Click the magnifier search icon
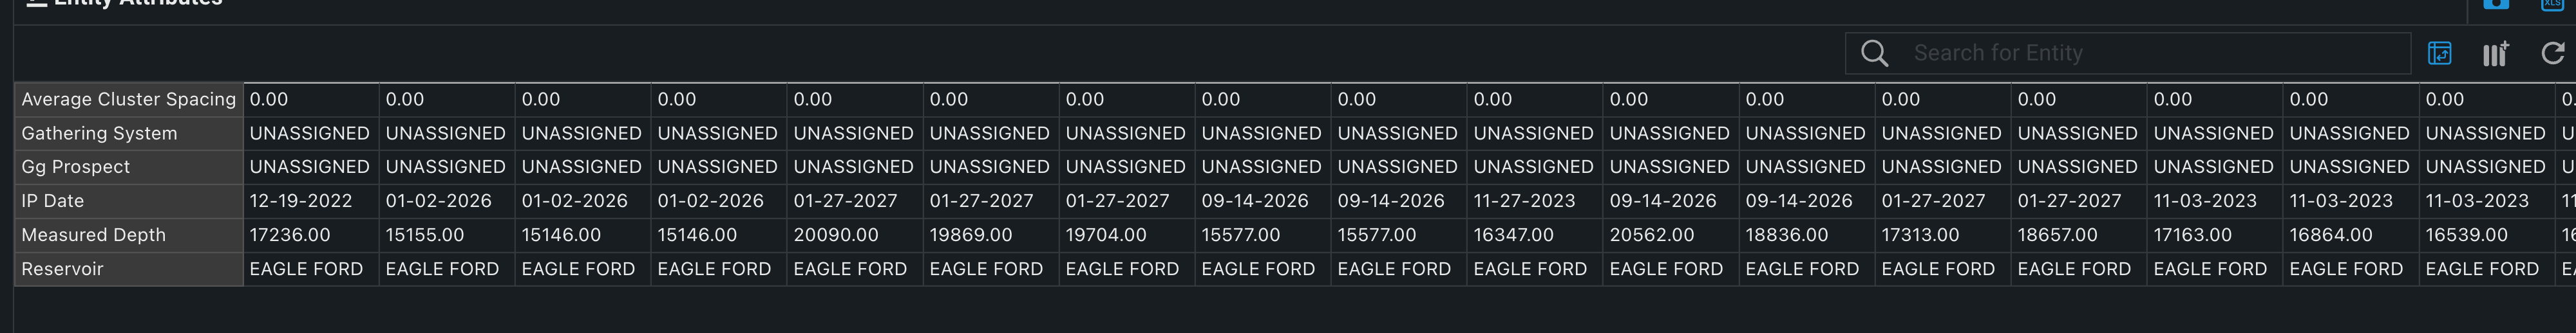 (1875, 53)
